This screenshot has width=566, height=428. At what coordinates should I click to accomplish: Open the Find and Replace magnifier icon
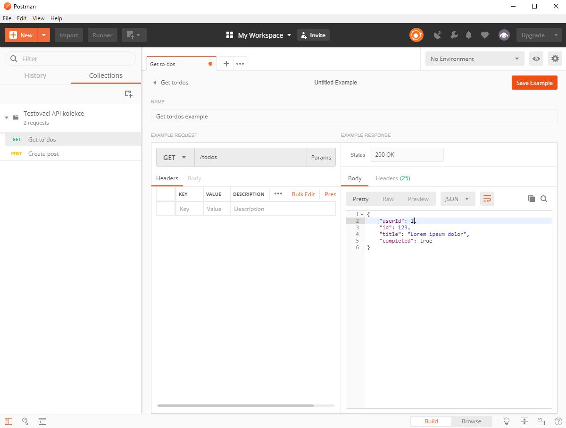[25, 421]
